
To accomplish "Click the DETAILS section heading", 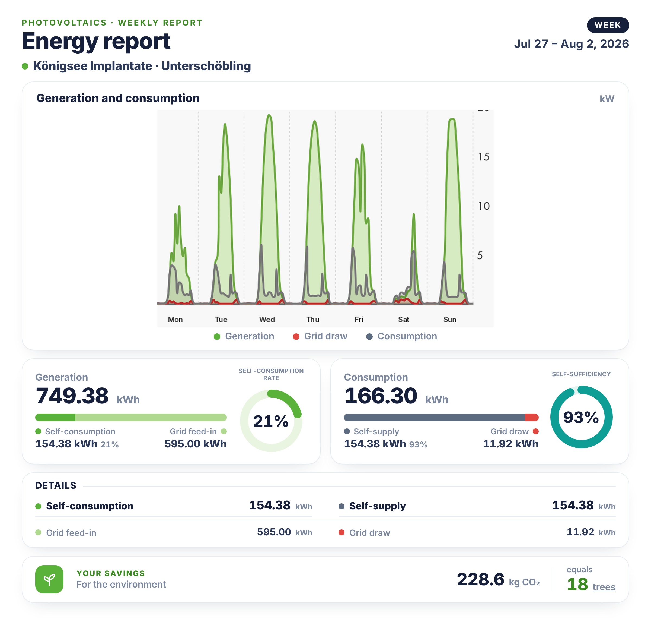I will [55, 485].
